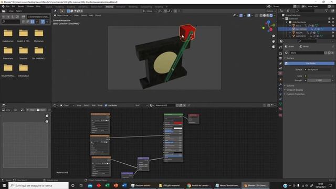Open the File menu
This screenshot has height=189, width=336.
pos(8,6)
